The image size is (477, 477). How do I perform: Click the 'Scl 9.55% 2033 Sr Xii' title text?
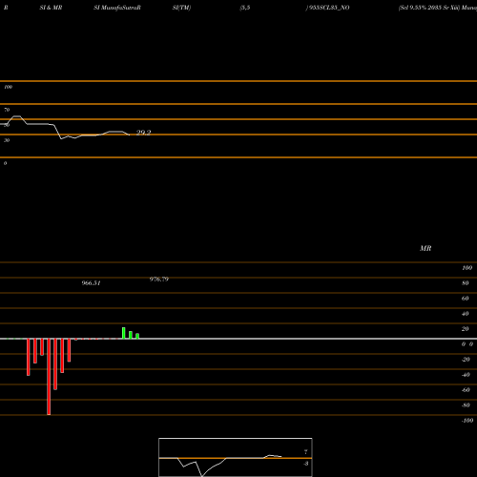[429, 8]
